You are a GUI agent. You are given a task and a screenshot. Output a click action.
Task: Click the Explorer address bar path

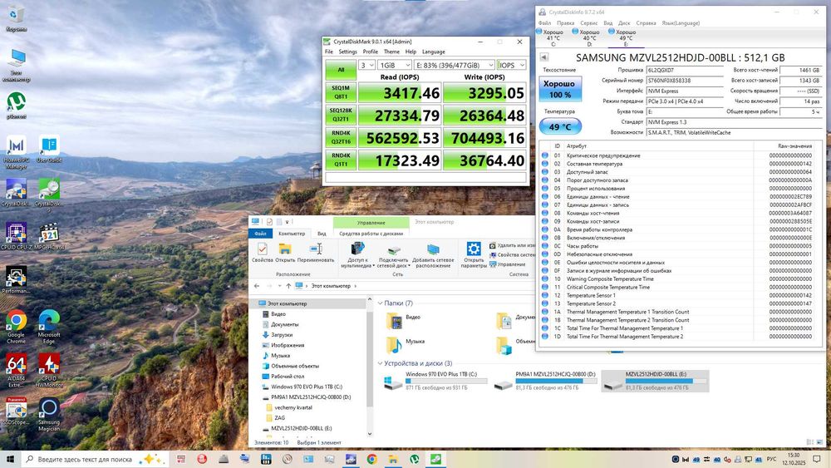[x=331, y=286]
